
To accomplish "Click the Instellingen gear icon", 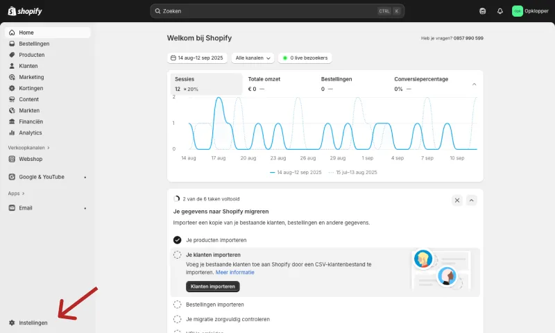I will (x=12, y=323).
